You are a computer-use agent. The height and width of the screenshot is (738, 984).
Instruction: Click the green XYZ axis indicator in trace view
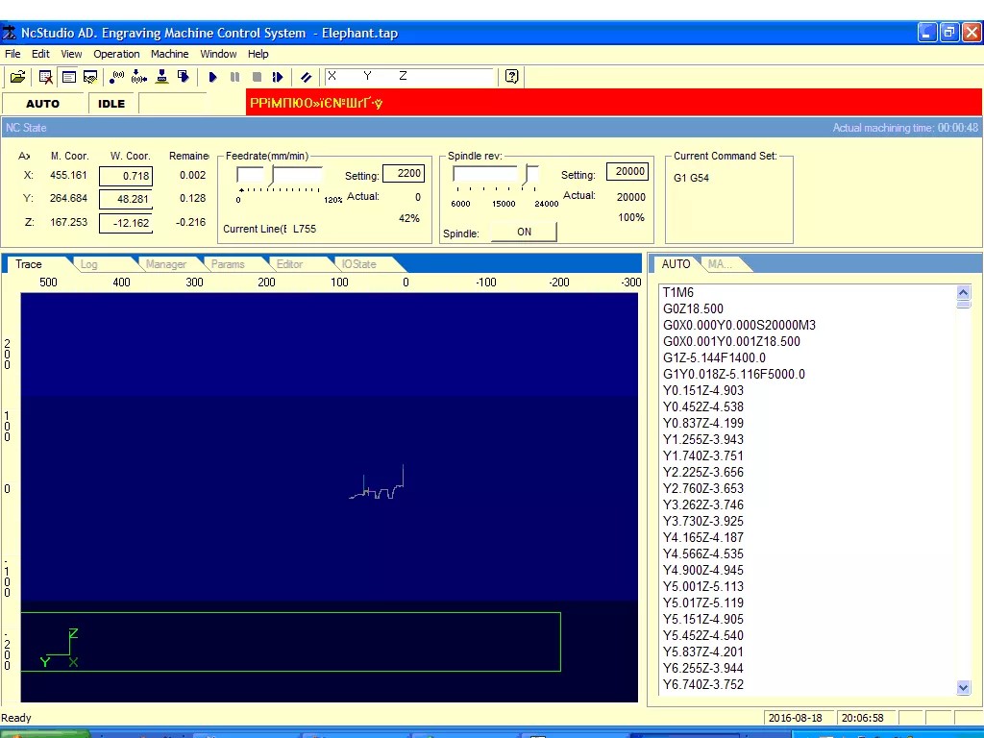point(60,648)
